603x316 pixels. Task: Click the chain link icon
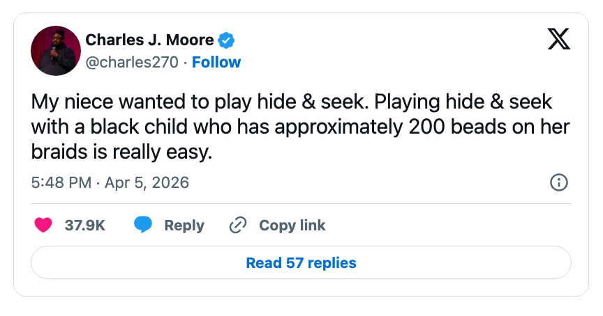tap(239, 226)
